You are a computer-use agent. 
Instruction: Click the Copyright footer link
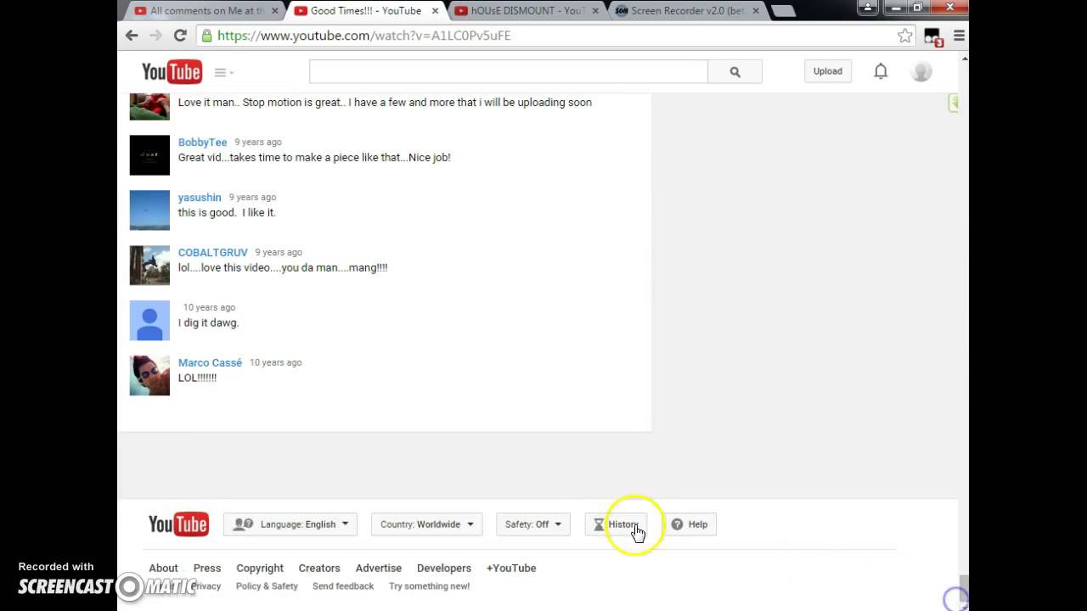260,569
